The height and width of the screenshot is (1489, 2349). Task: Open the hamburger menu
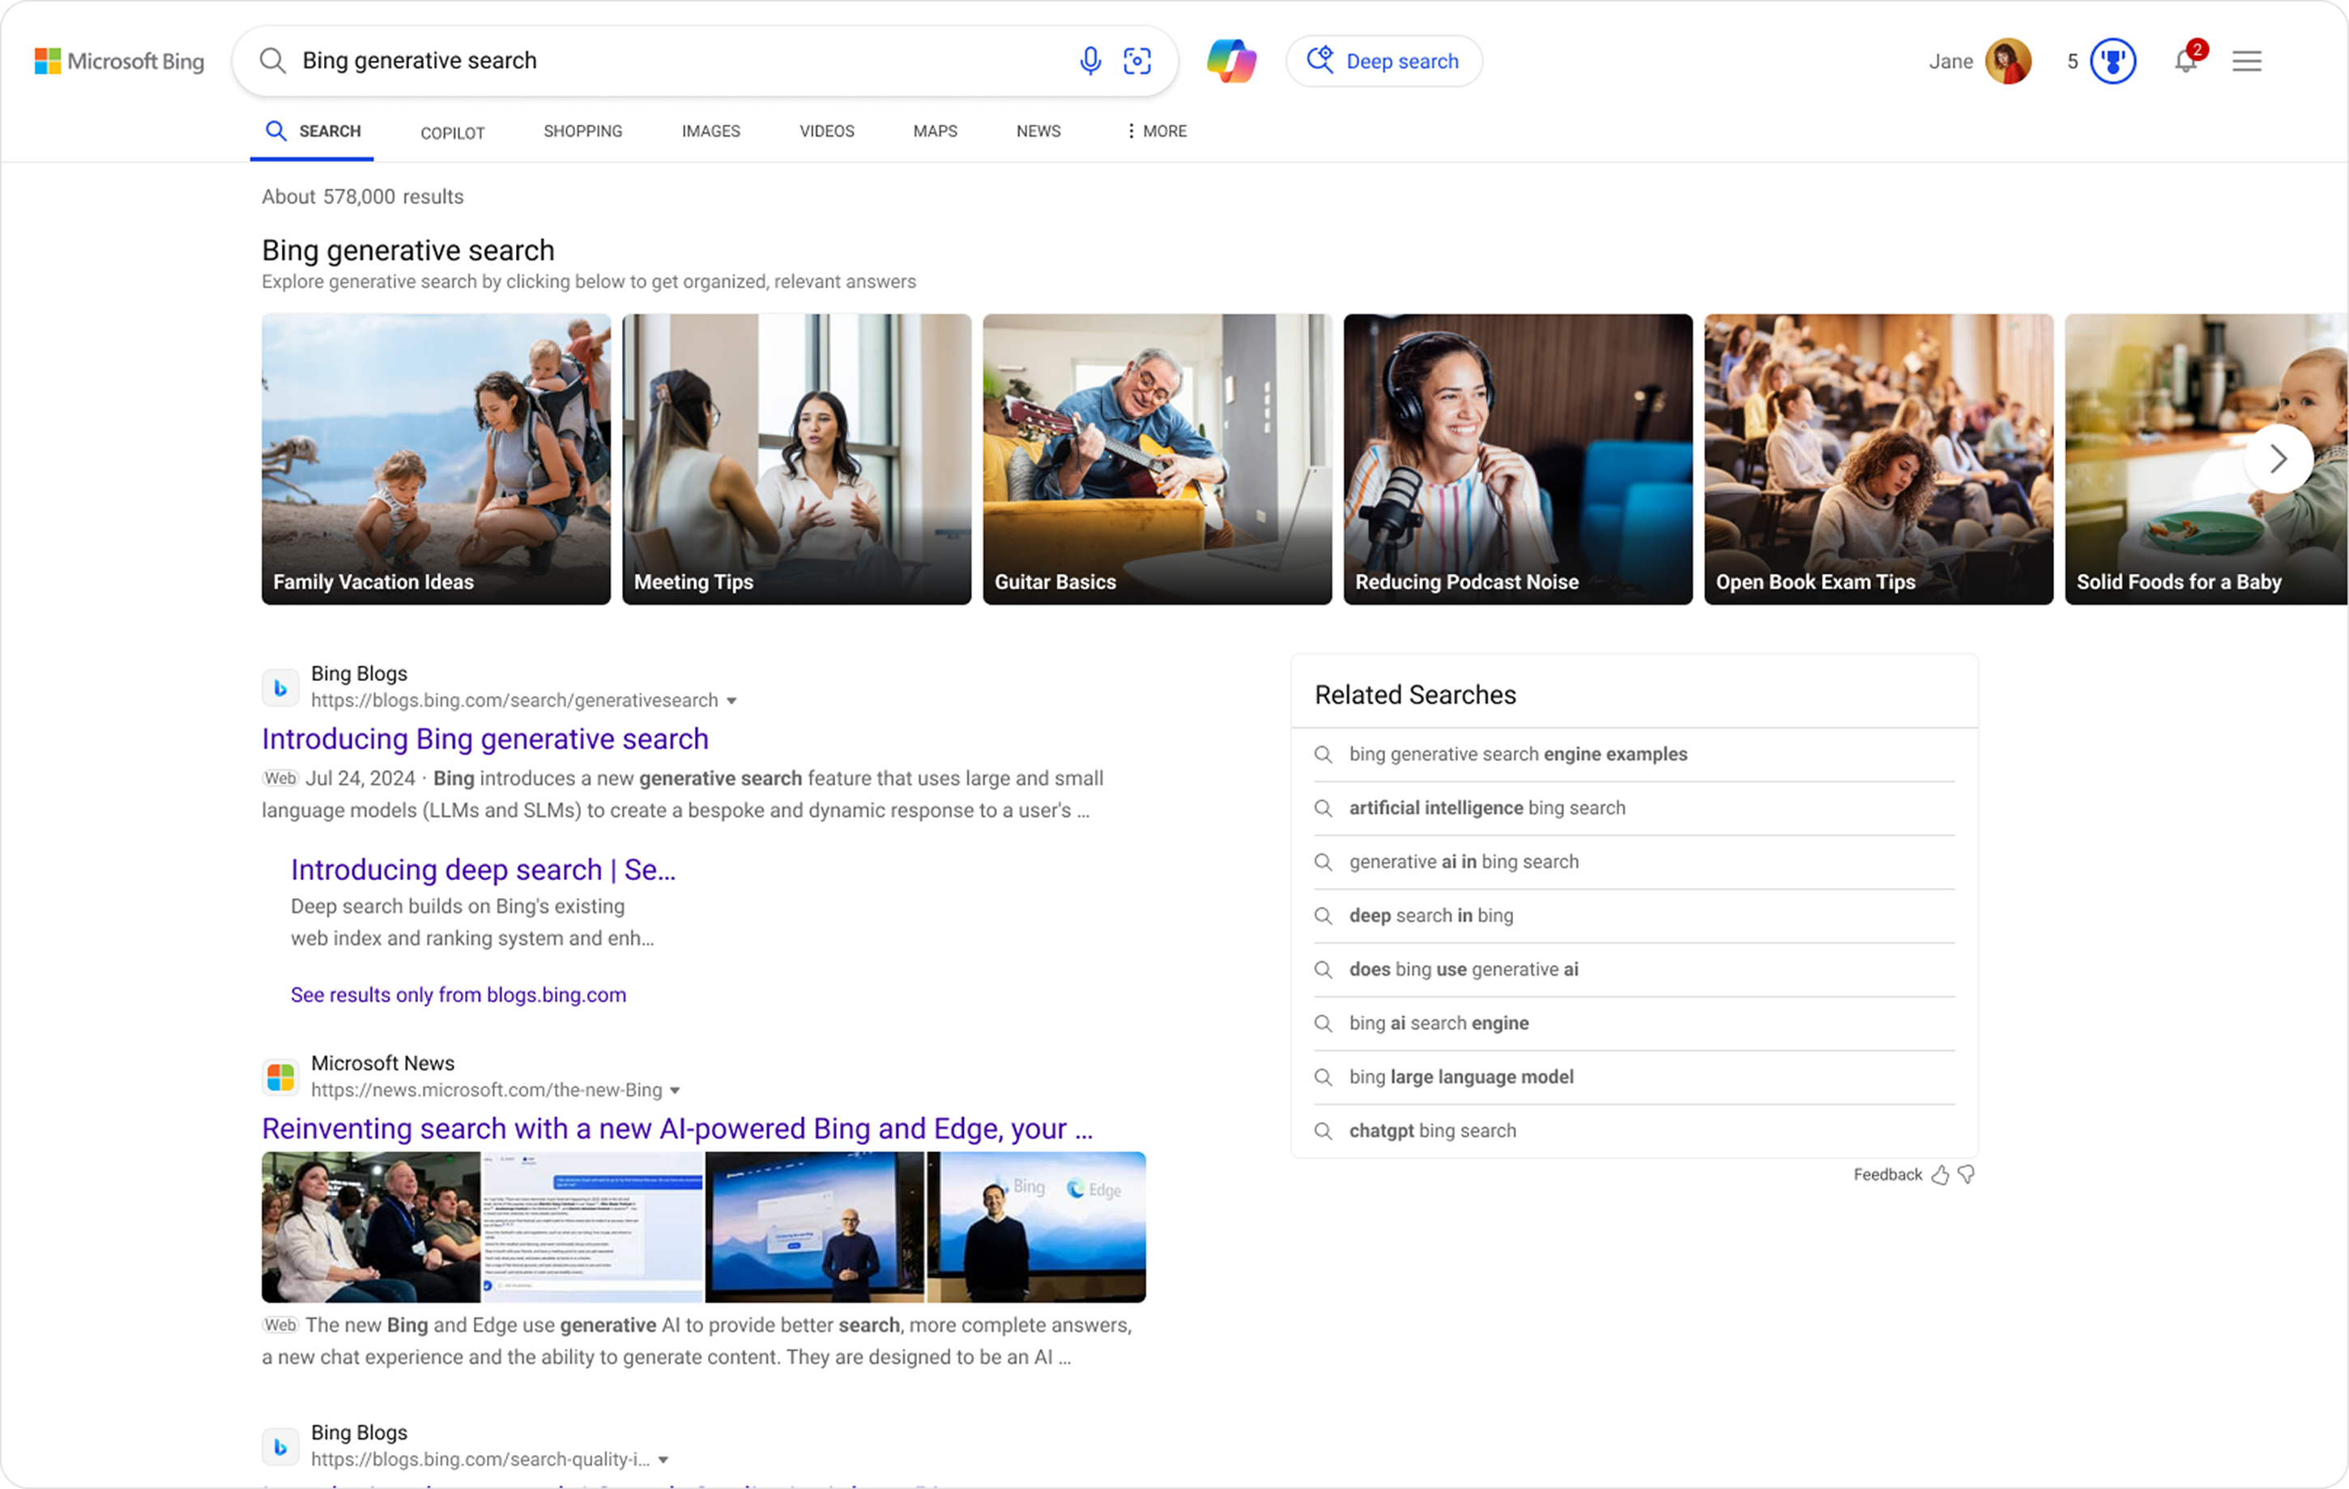click(x=2248, y=61)
